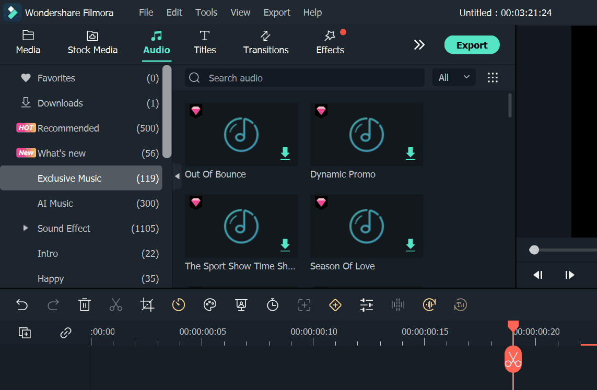
Task: Switch to the Titles tab
Action: coord(205,43)
